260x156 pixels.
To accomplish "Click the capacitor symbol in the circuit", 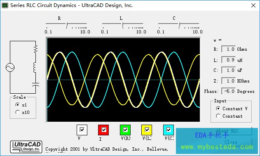I will [36, 84].
